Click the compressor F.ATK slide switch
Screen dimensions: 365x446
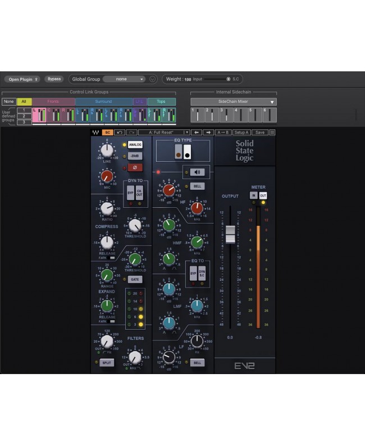pos(112,258)
